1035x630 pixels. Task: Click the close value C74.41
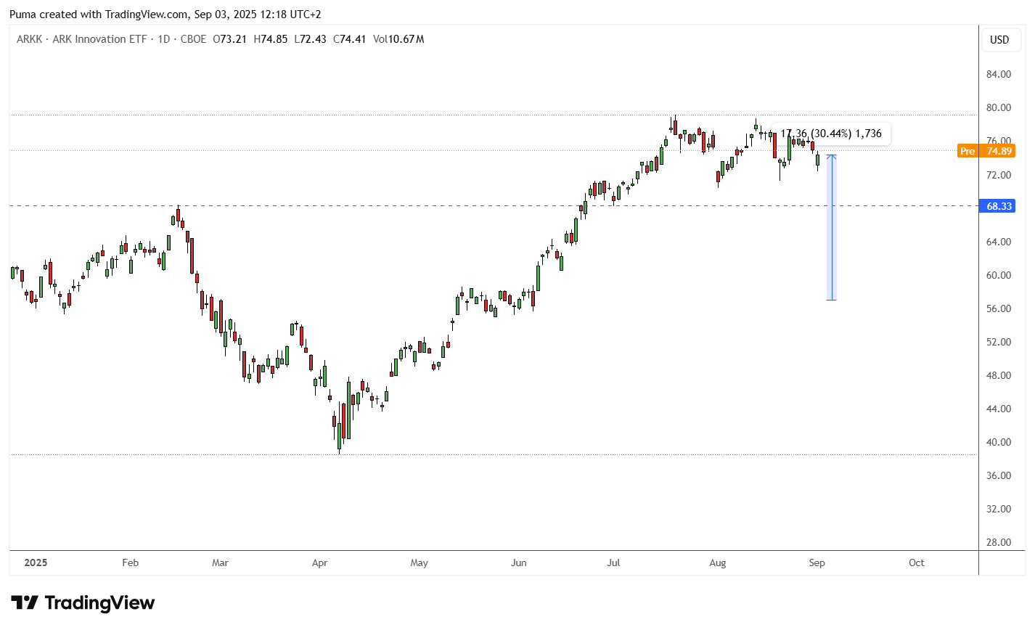coord(350,39)
